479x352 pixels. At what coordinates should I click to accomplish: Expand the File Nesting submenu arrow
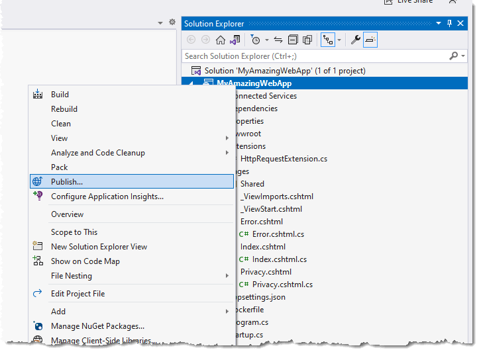227,276
